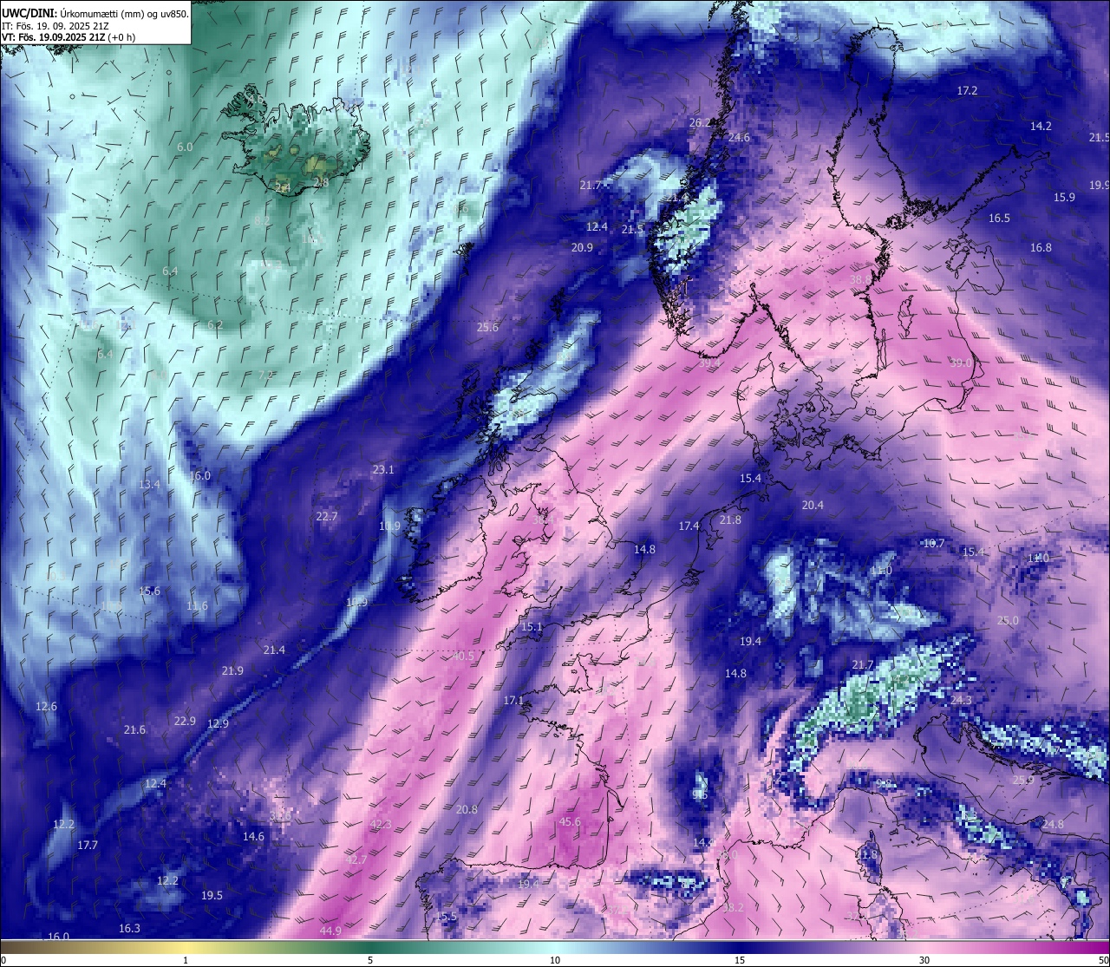Click the 17.1 value near Brittany

click(x=513, y=701)
